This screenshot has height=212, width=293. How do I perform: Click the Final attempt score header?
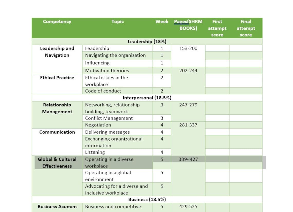[x=246, y=28]
